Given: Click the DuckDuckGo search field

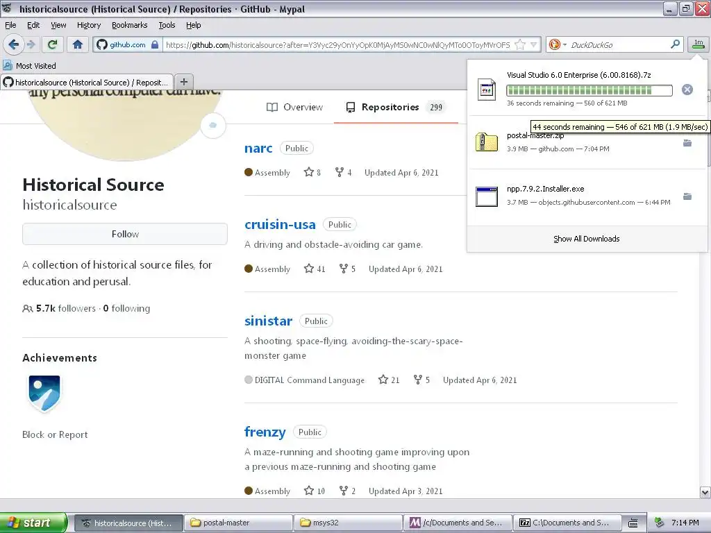Looking at the screenshot, I should tap(619, 44).
